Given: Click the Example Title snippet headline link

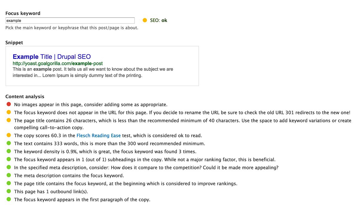Looking at the screenshot, I should (x=51, y=57).
